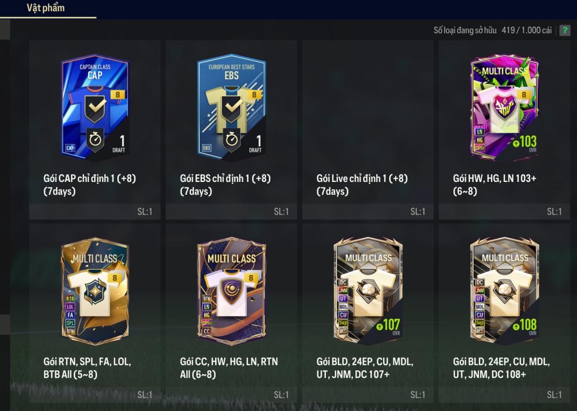Open Gói BLD, 24EP, CU, MDL 107+ pack
This screenshot has width=577, height=411.
tap(368, 313)
